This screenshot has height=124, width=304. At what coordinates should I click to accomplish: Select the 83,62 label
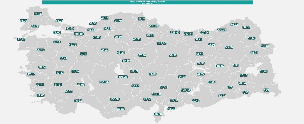point(141,19)
